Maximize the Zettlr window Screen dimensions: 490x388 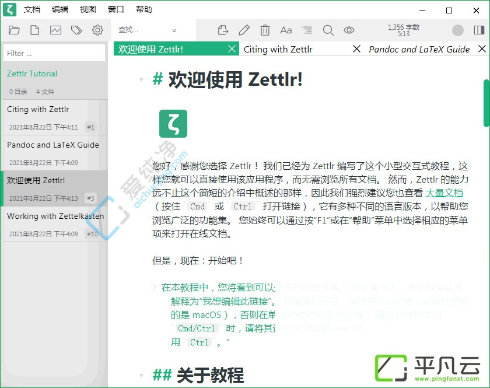(x=449, y=11)
